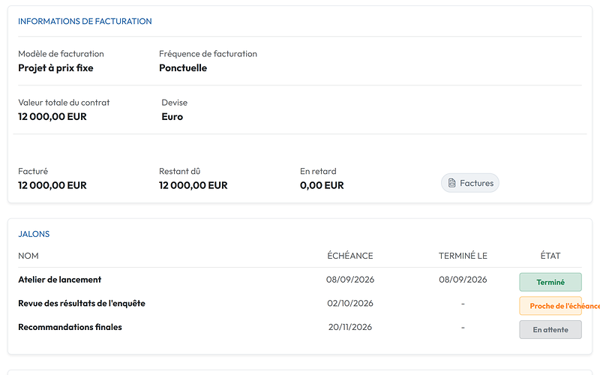Open the Factures button
This screenshot has width=600, height=375.
pyautogui.click(x=470, y=183)
